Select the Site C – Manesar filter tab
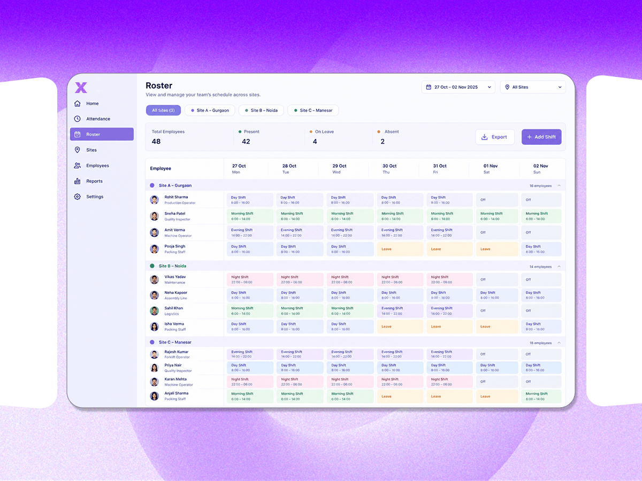642x481 pixels. (x=313, y=111)
